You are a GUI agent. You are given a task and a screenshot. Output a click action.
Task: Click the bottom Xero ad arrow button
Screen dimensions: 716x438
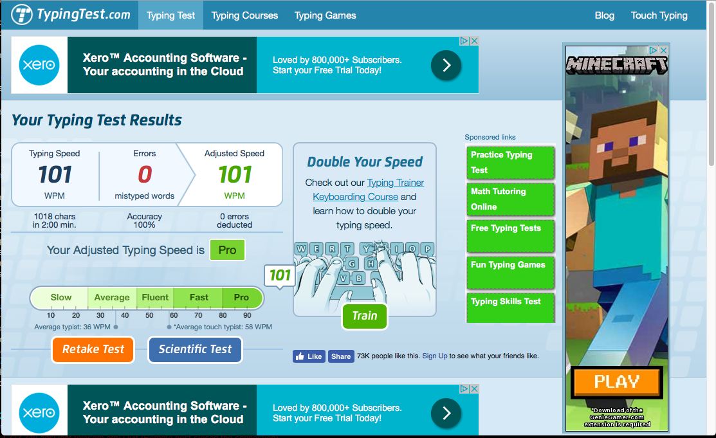[x=446, y=413]
